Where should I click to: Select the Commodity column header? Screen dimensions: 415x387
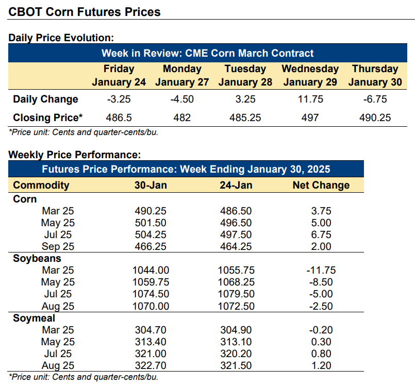coord(41,185)
